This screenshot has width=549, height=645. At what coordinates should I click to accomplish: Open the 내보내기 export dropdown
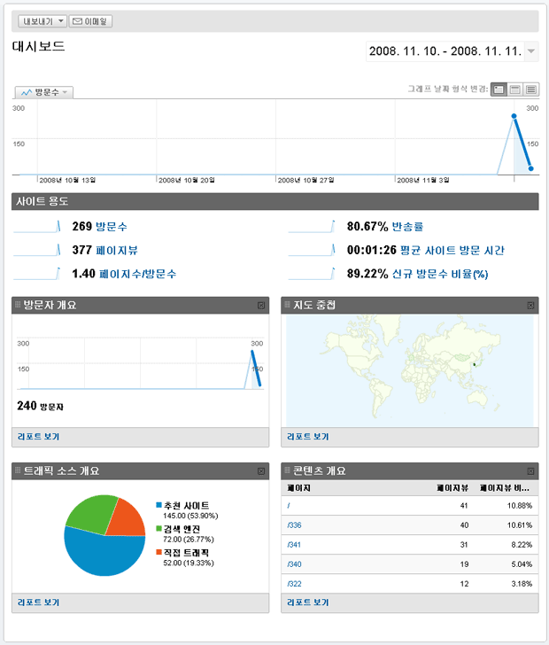click(x=43, y=21)
